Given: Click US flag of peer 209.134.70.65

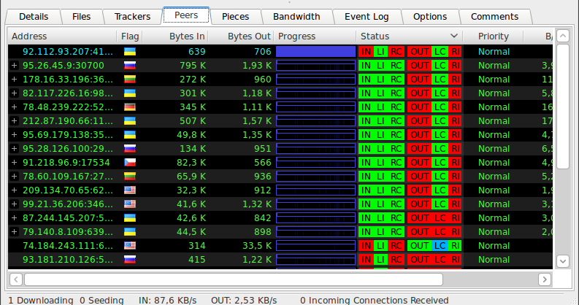Looking at the screenshot, I should (x=130, y=190).
